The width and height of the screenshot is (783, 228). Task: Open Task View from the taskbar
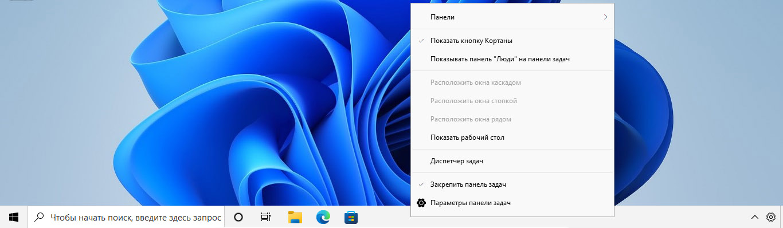pyautogui.click(x=266, y=217)
